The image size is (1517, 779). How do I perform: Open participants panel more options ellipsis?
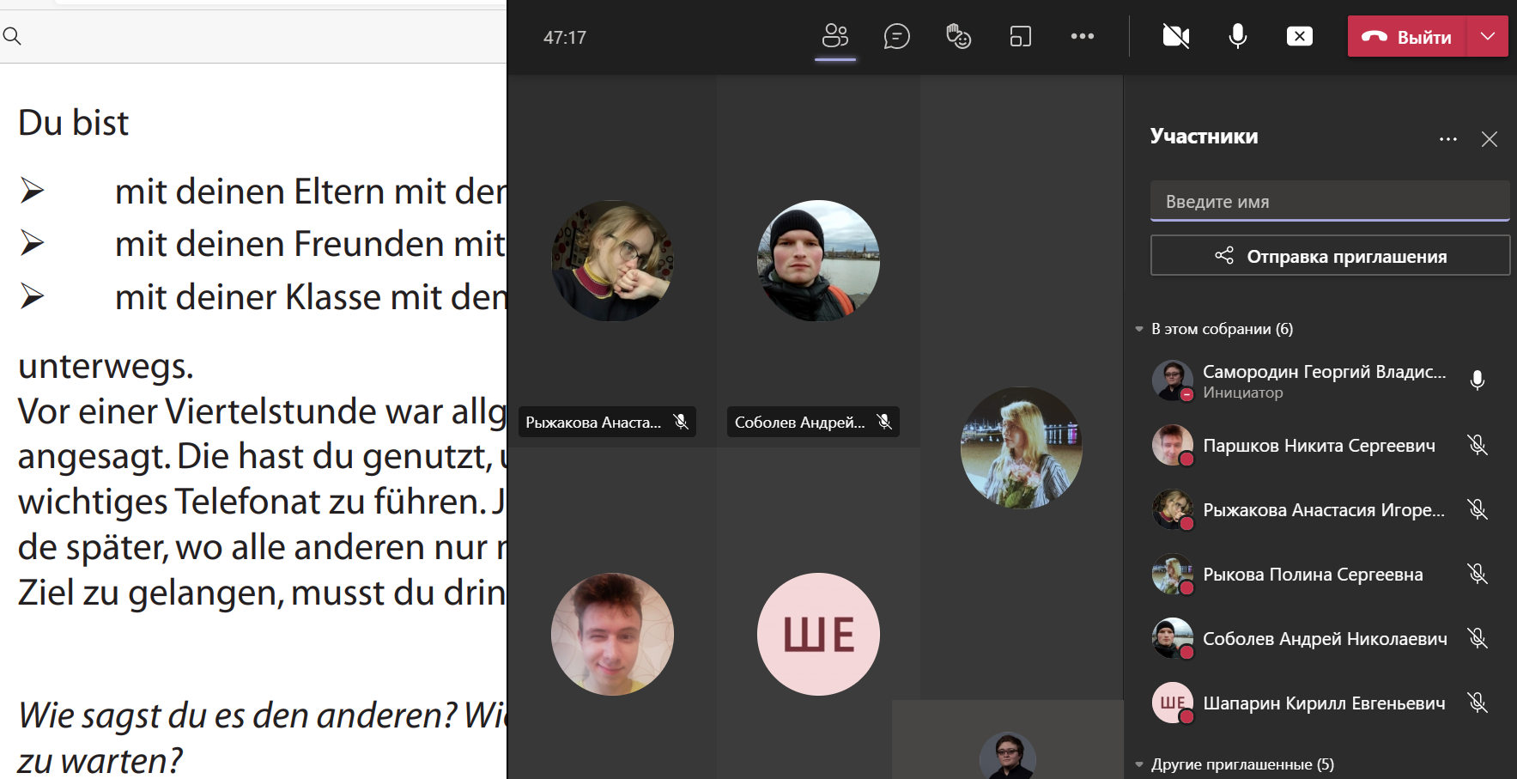coord(1447,139)
